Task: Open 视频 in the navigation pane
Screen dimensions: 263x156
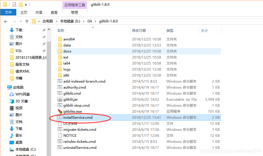Action: point(19,108)
